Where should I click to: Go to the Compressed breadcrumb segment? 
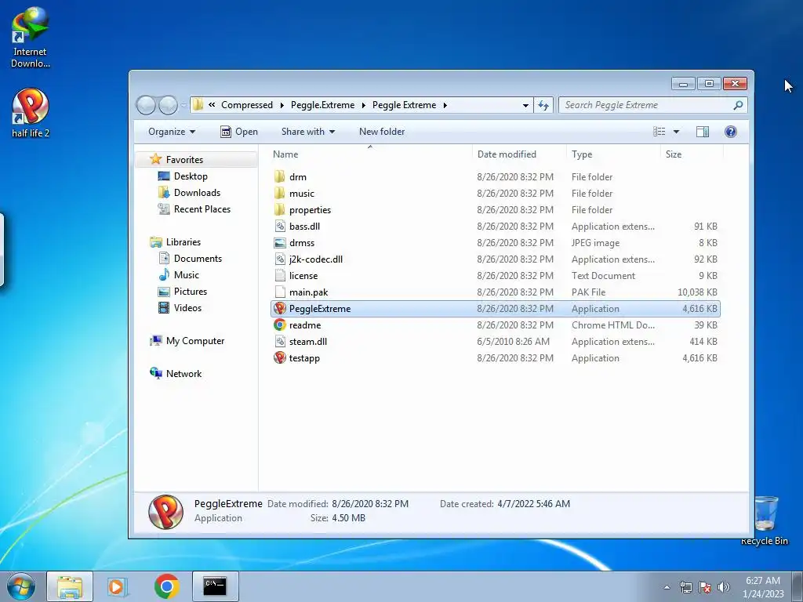click(x=247, y=105)
